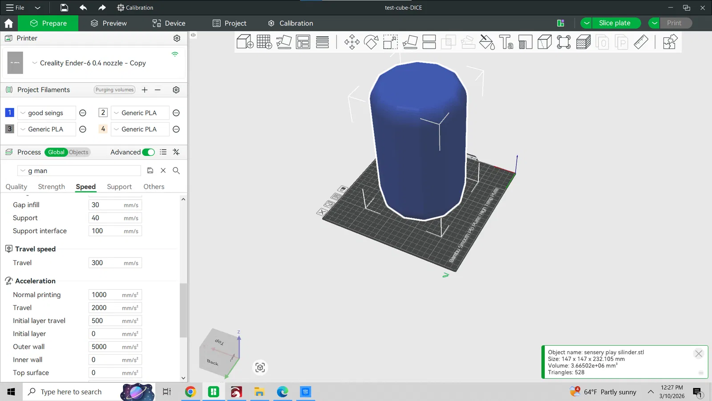The image size is (712, 401).
Task: Click the Slice plate button
Action: coord(615,23)
